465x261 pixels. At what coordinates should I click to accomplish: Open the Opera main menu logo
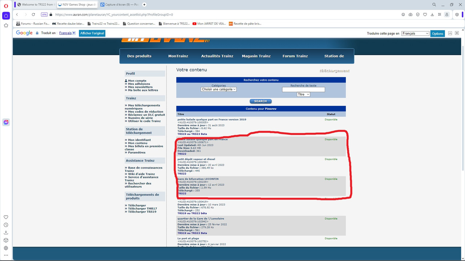coord(6,5)
